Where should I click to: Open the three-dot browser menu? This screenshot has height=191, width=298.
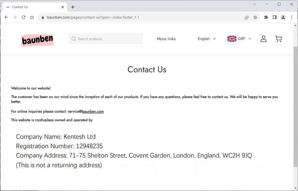pos(292,17)
